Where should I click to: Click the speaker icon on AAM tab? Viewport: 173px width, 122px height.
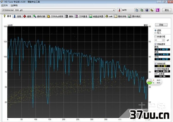click(107, 16)
